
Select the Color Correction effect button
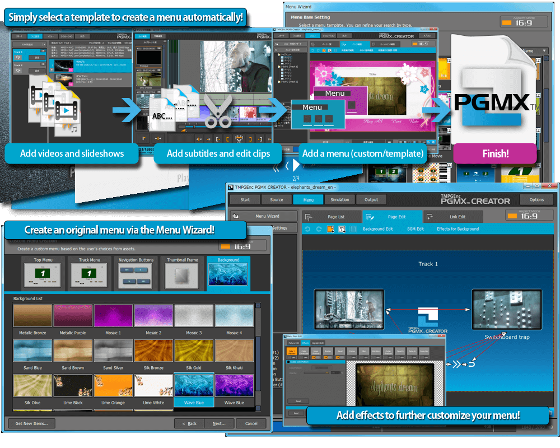tap(304, 352)
